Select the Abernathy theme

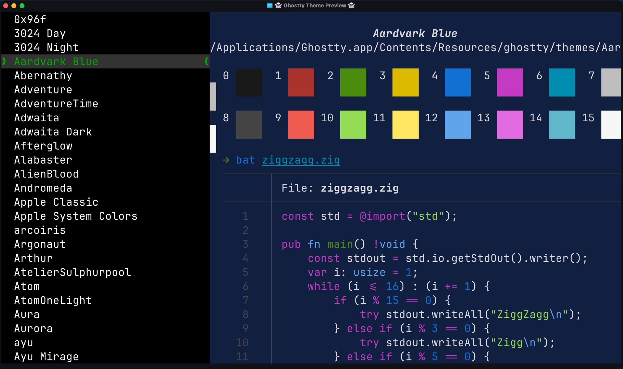(43, 75)
